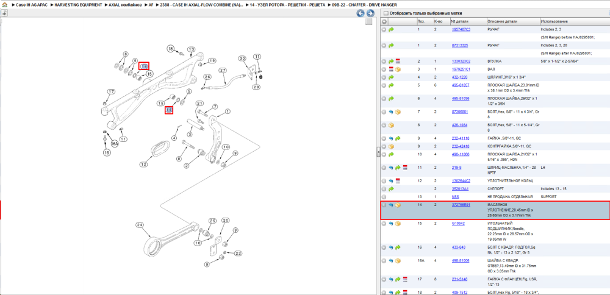Add NSS row using gray circle icon
This screenshot has width=610, height=295.
[384, 197]
